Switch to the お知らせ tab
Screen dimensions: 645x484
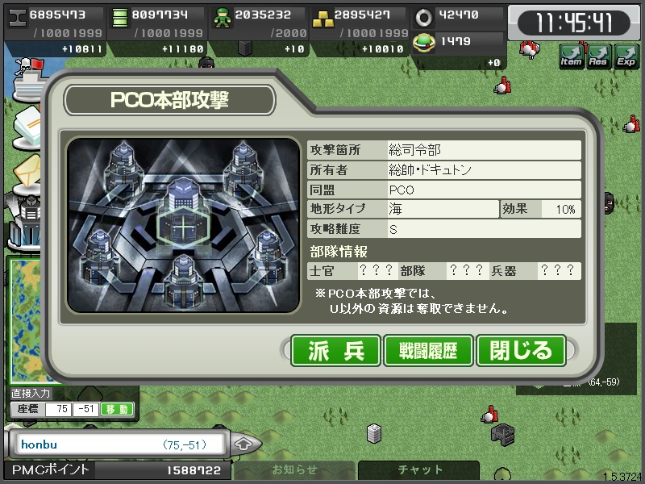tap(294, 469)
